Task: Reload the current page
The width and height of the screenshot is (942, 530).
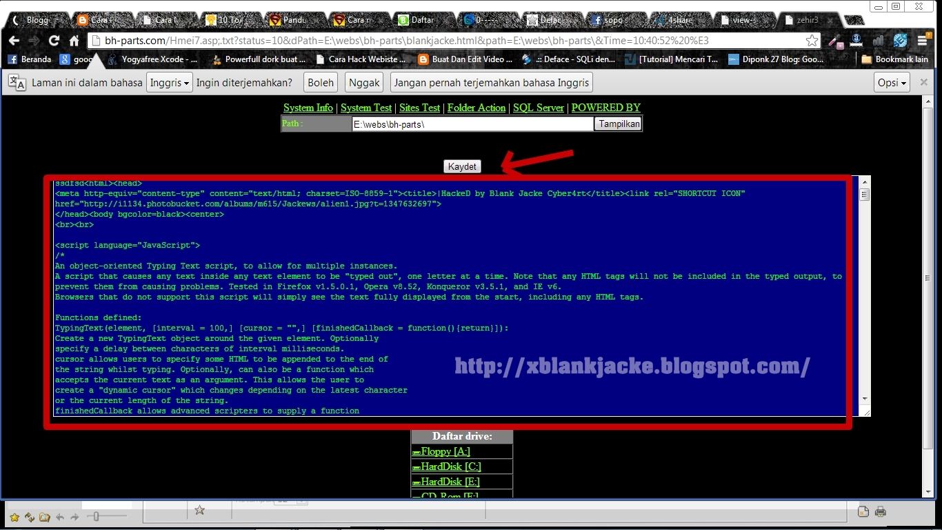Action: tap(54, 40)
